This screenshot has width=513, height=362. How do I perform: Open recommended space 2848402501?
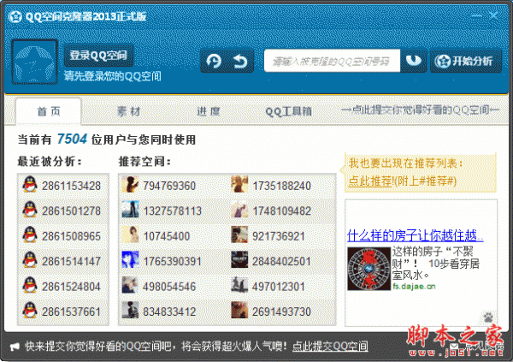click(281, 261)
